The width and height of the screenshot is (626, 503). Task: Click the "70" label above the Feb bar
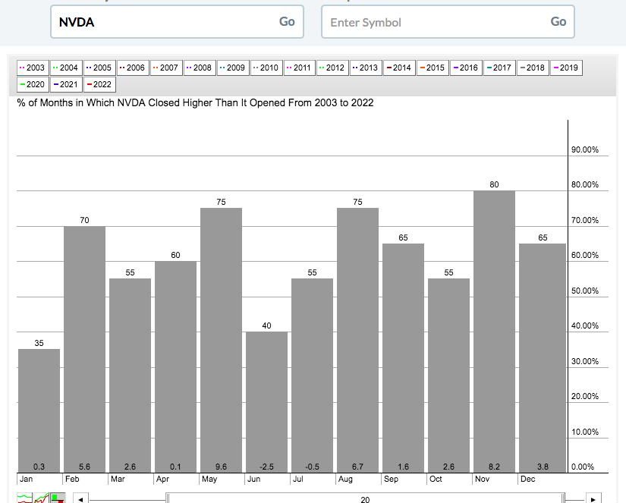click(85, 220)
